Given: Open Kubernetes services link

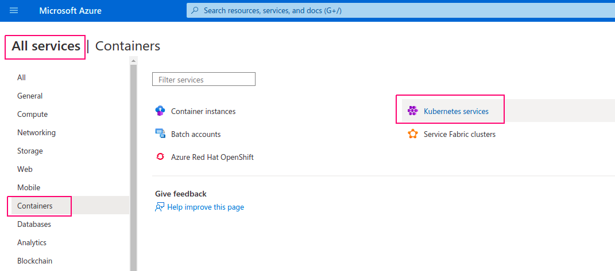Looking at the screenshot, I should click(x=456, y=111).
